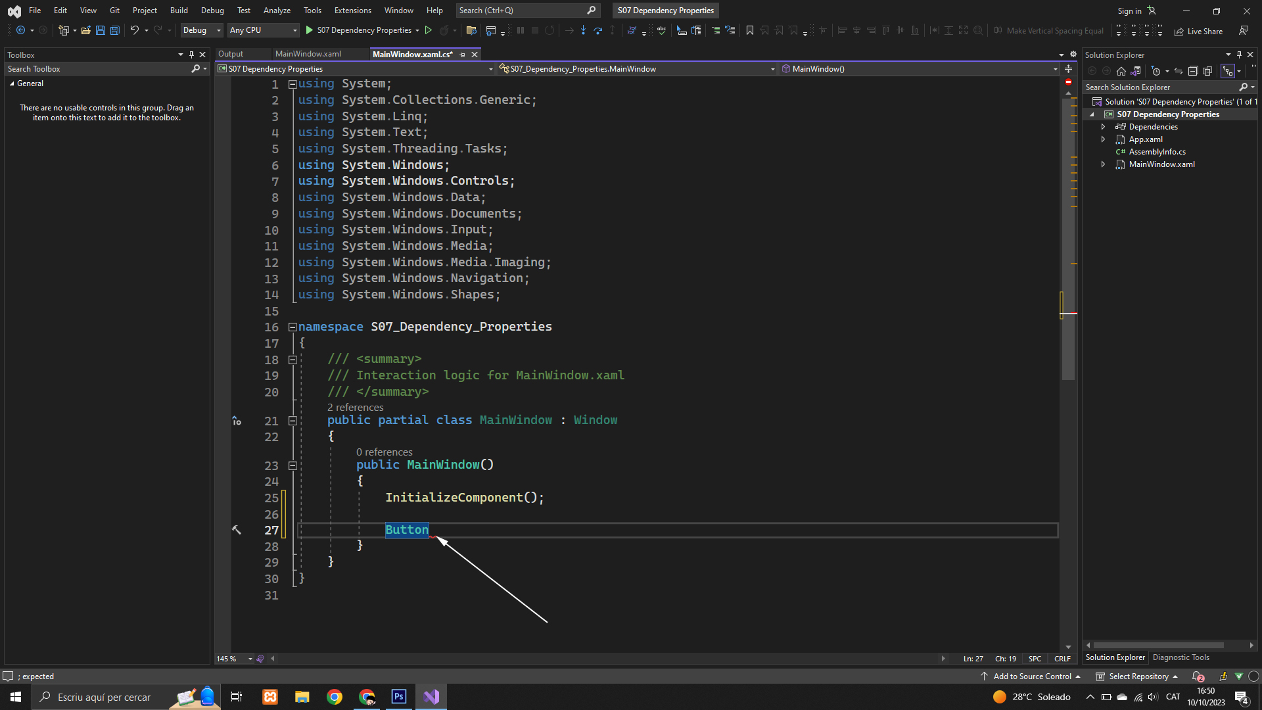Start debugging with green play button
This screenshot has width=1262, height=710.
(310, 30)
